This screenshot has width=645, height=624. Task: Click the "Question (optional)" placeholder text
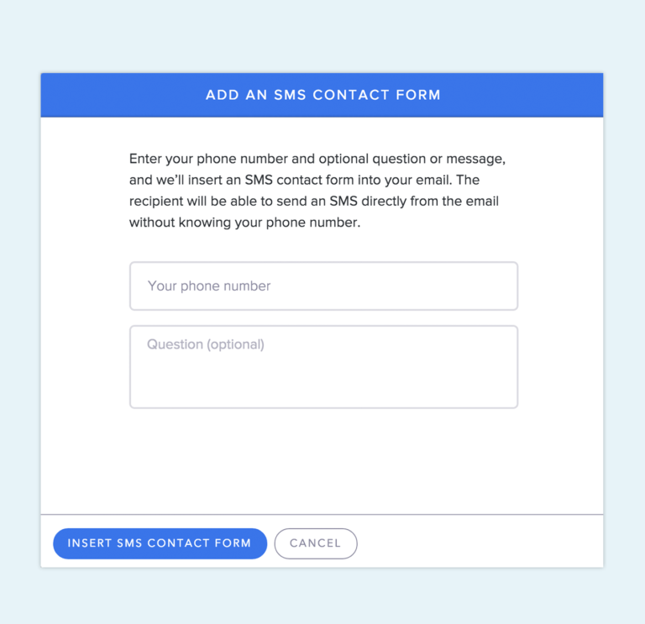click(x=206, y=344)
